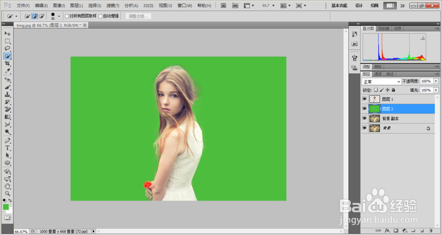Open the 不透明度 slider arrow
The image size is (442, 235).
pos(436,81)
